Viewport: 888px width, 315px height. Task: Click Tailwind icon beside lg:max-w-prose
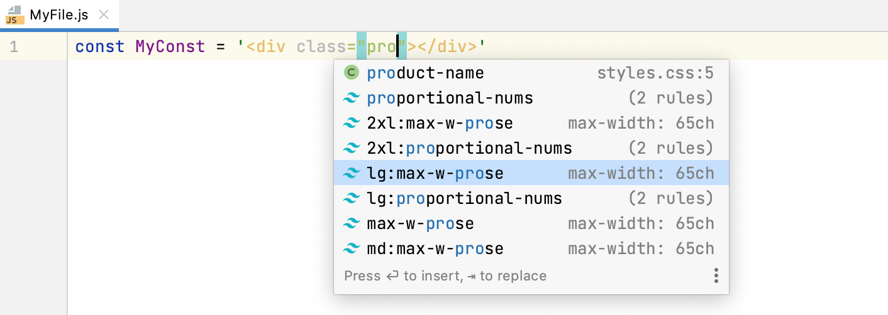click(351, 174)
